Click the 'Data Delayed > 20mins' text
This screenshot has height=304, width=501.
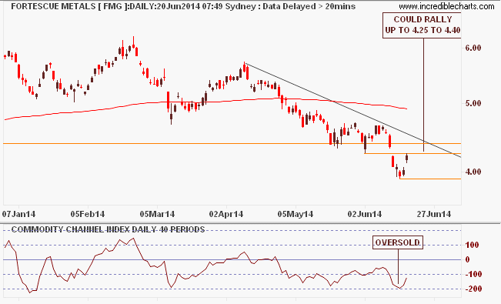(309, 6)
